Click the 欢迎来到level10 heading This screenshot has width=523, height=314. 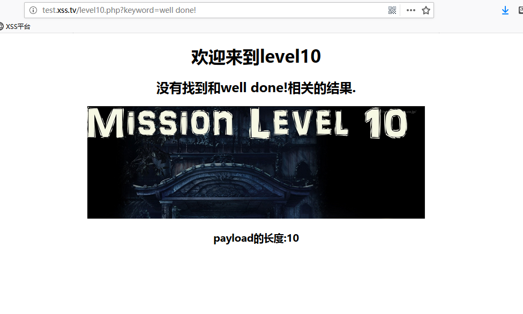pos(256,57)
